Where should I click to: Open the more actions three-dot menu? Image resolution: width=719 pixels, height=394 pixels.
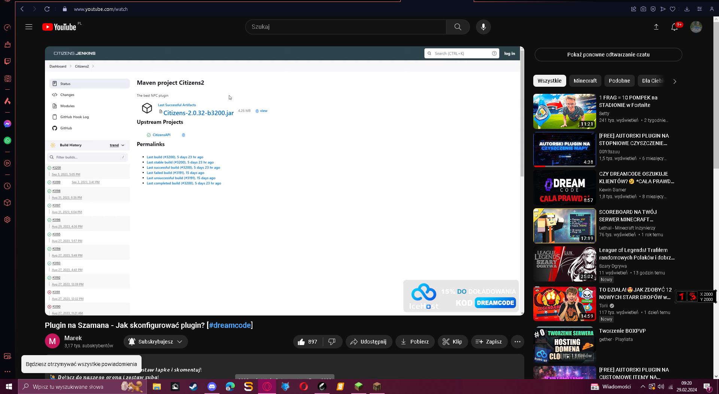pyautogui.click(x=518, y=342)
